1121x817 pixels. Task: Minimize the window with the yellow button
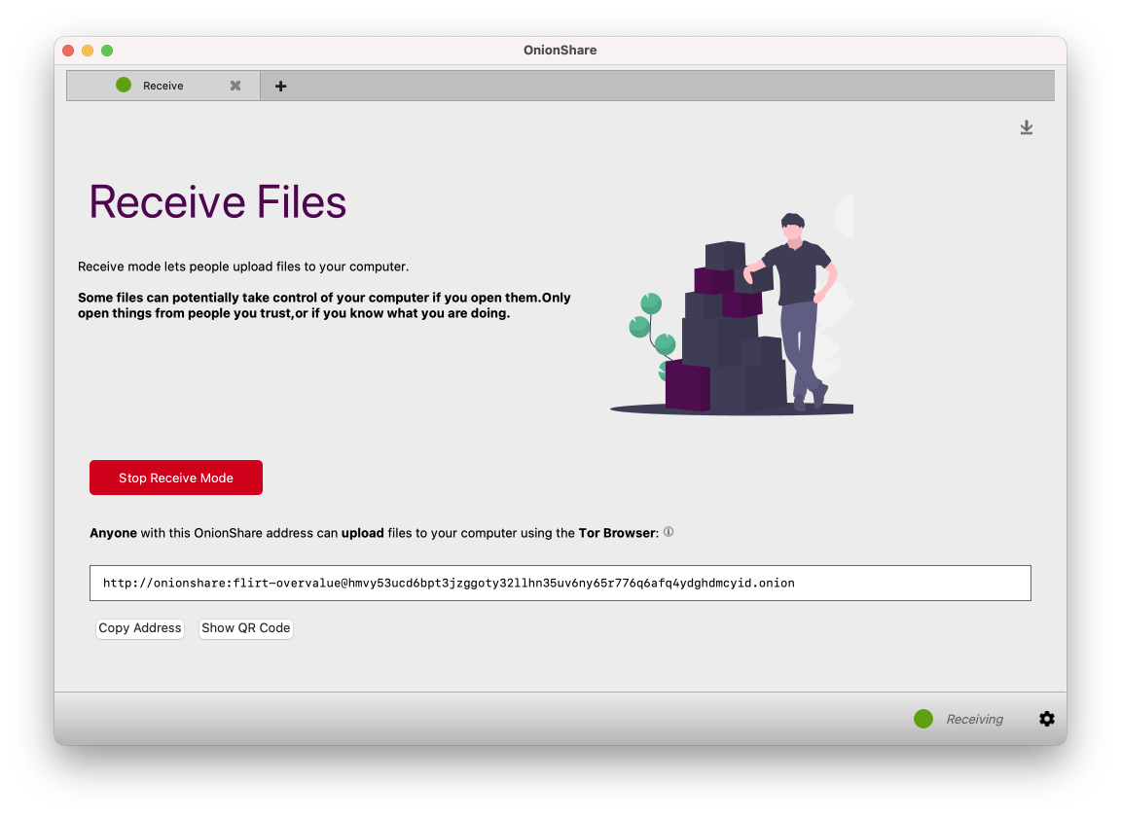(x=87, y=50)
